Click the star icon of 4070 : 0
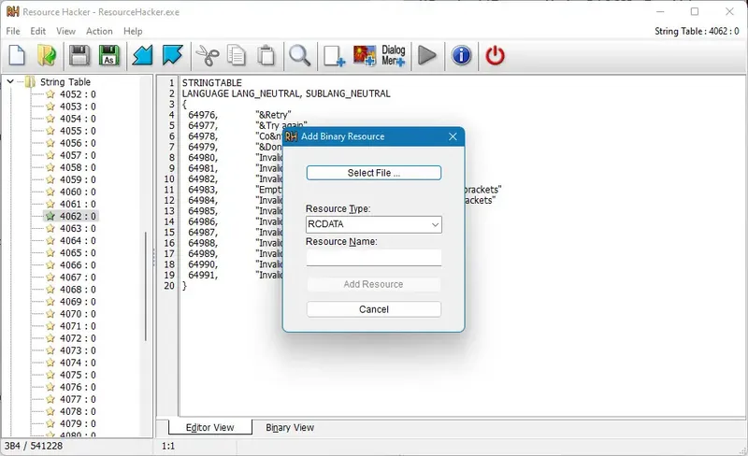This screenshot has height=456, width=748. (50, 314)
